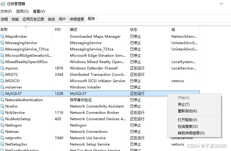Click the gear icon beside mpssvc
Screen dimensions: 231x151
2,68
